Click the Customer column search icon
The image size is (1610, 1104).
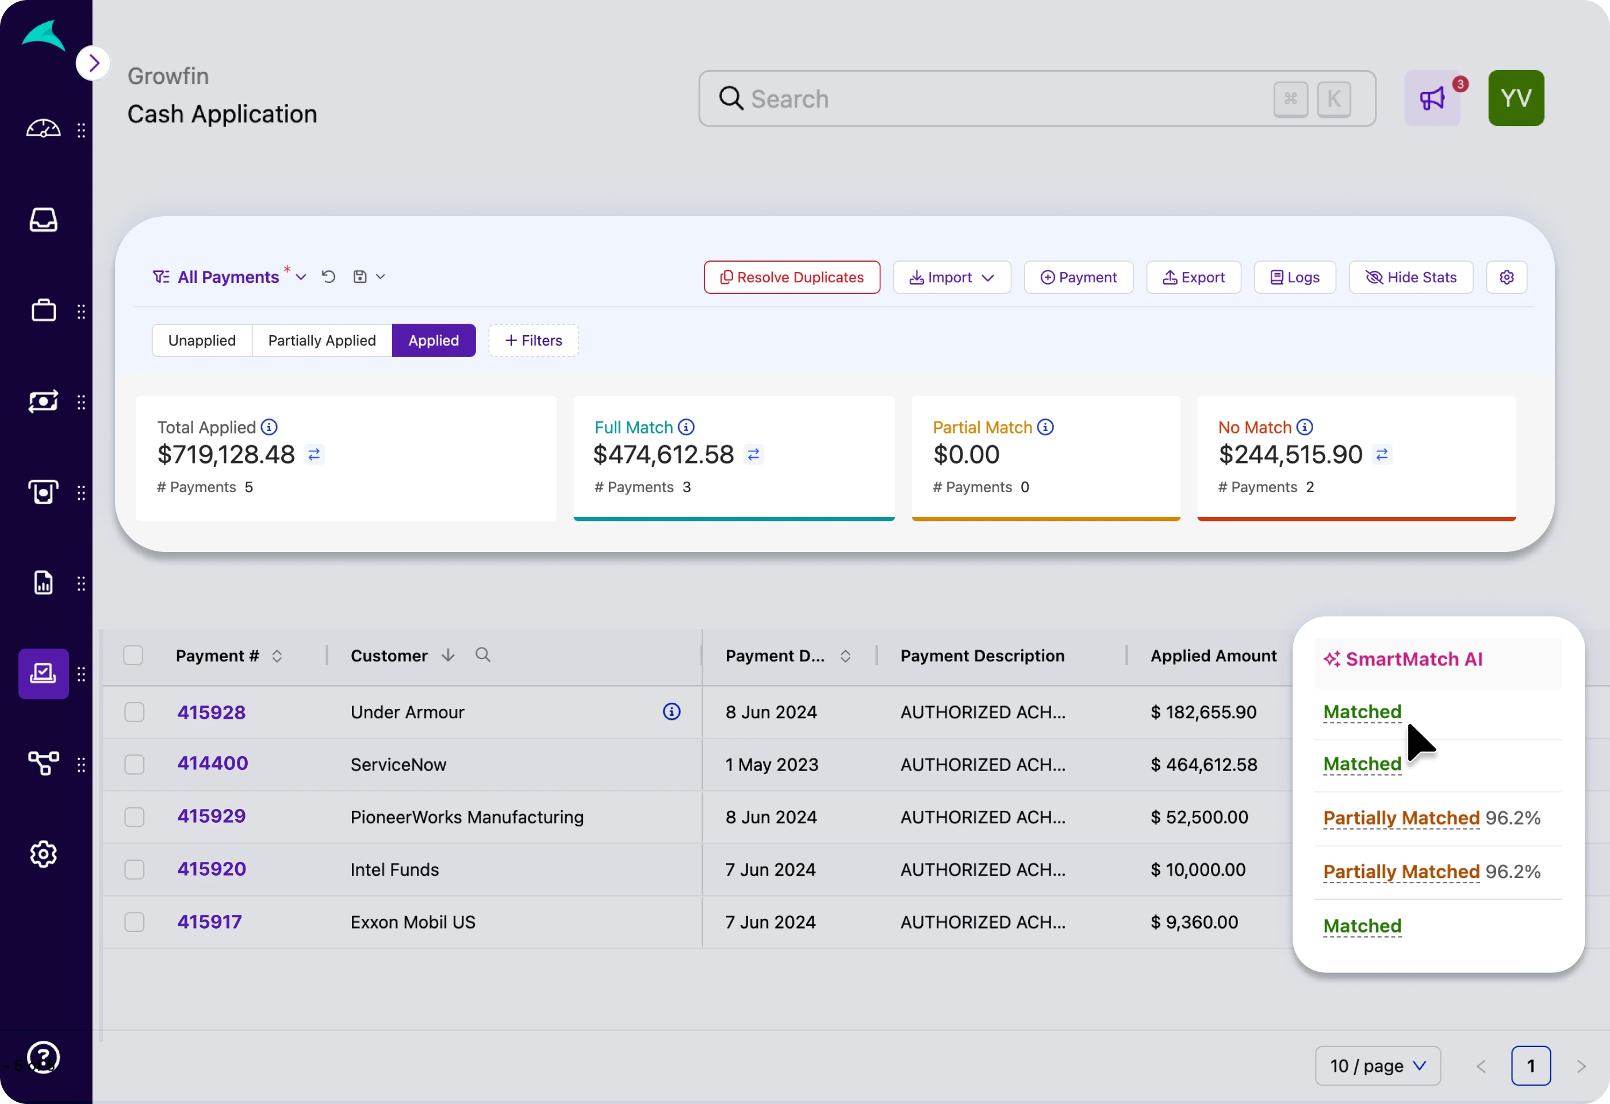(483, 655)
